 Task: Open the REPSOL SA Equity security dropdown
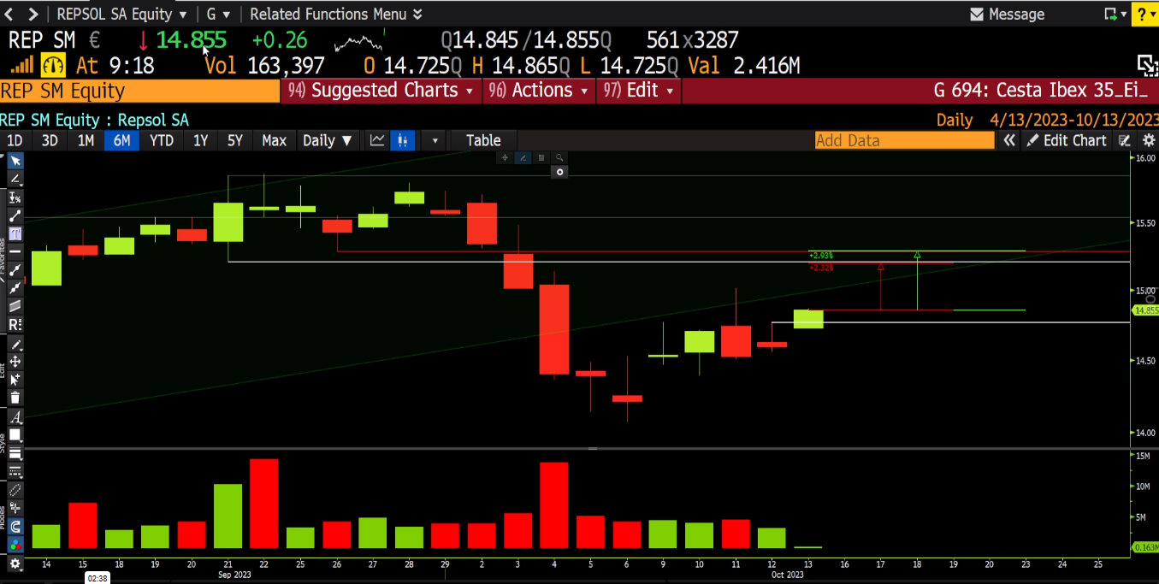tap(121, 14)
